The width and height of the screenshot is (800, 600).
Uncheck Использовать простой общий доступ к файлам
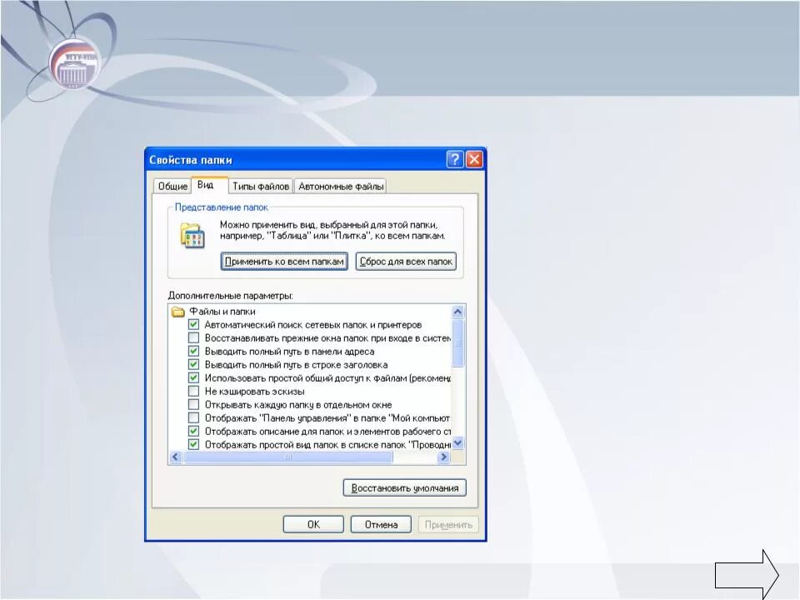193,377
